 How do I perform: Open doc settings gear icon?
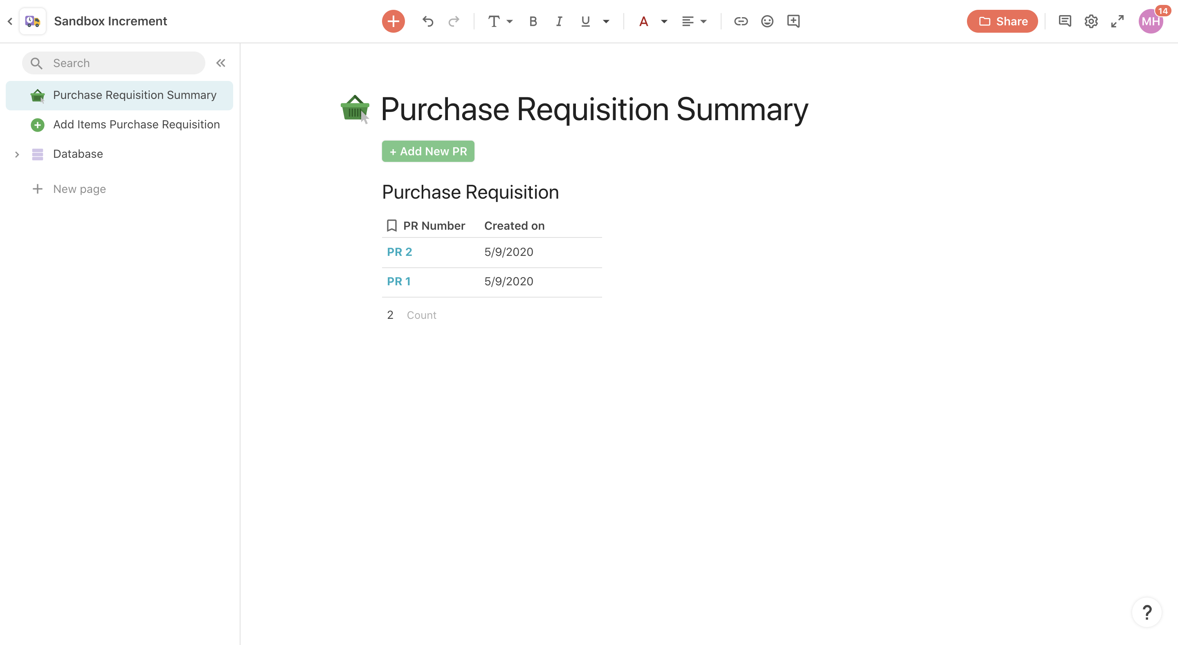tap(1090, 21)
